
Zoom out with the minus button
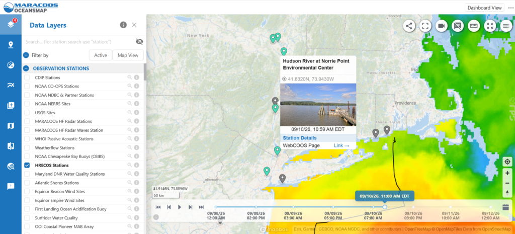(x=507, y=183)
